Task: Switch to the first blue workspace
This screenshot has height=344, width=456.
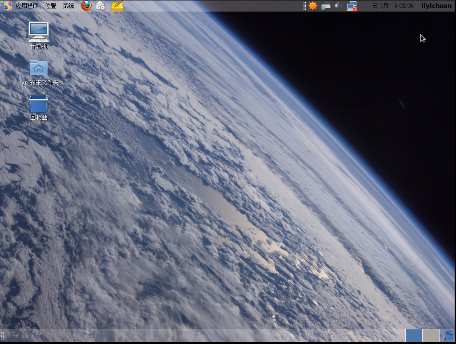Action: pos(414,336)
